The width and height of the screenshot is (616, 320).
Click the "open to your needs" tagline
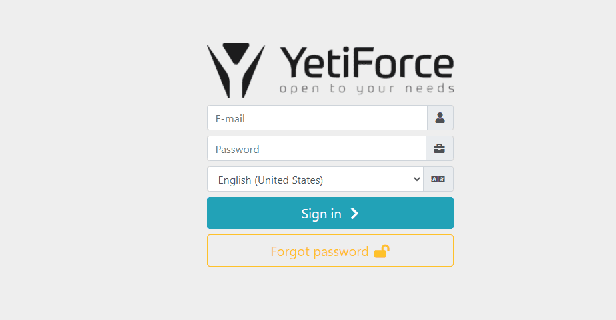point(366,89)
